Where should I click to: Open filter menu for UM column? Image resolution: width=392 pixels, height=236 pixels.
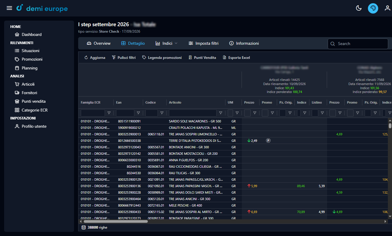(237, 113)
